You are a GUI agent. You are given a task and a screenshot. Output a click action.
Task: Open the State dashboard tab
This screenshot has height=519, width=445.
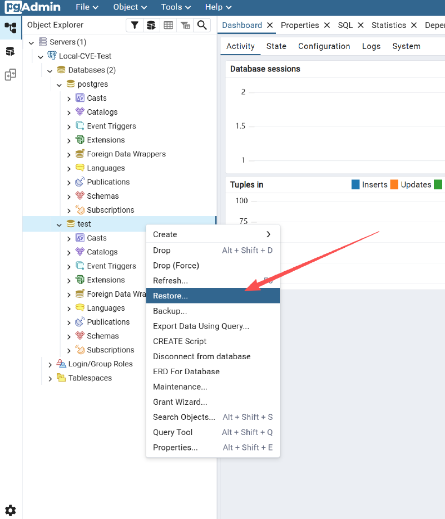pos(276,46)
